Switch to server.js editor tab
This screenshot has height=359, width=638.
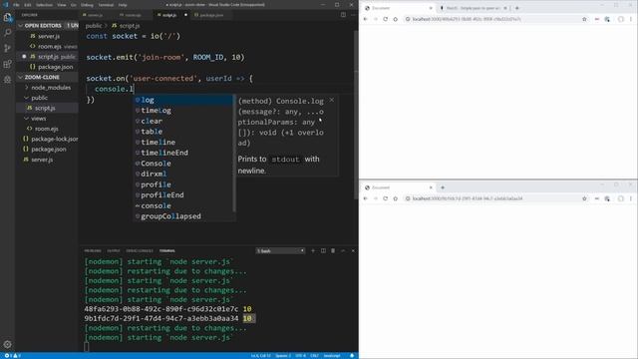[95, 15]
